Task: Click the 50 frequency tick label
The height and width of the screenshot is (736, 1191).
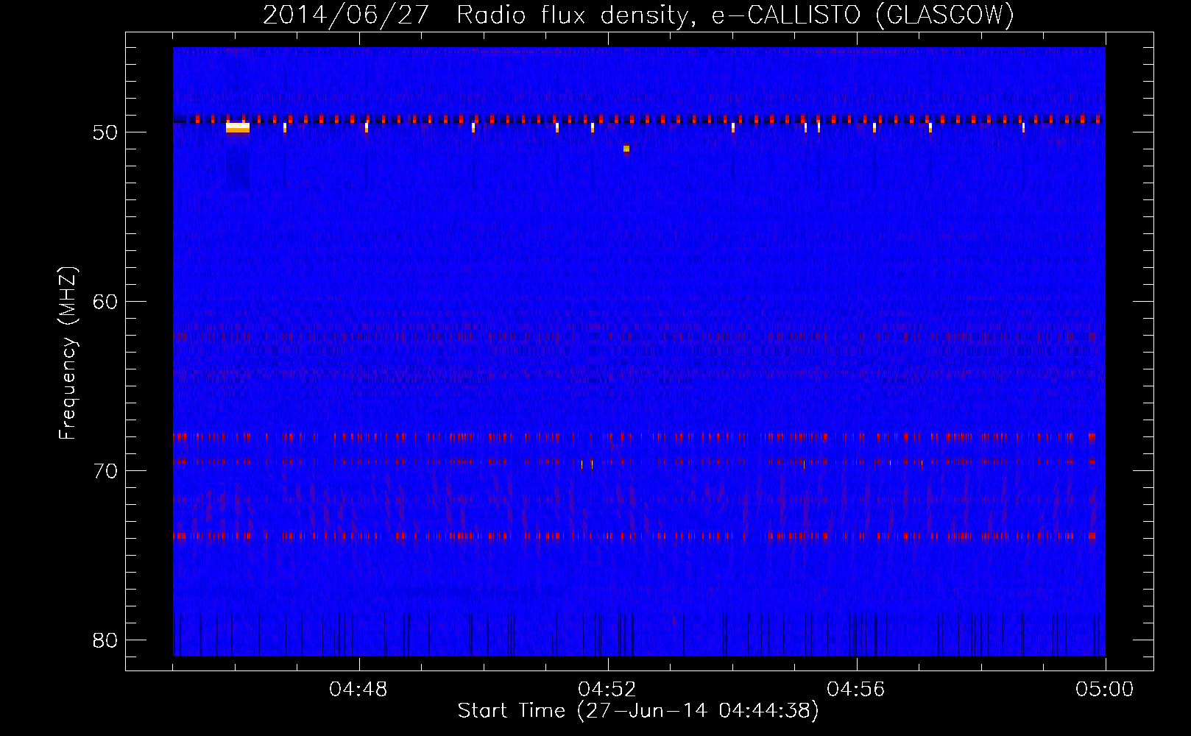Action: pos(105,132)
